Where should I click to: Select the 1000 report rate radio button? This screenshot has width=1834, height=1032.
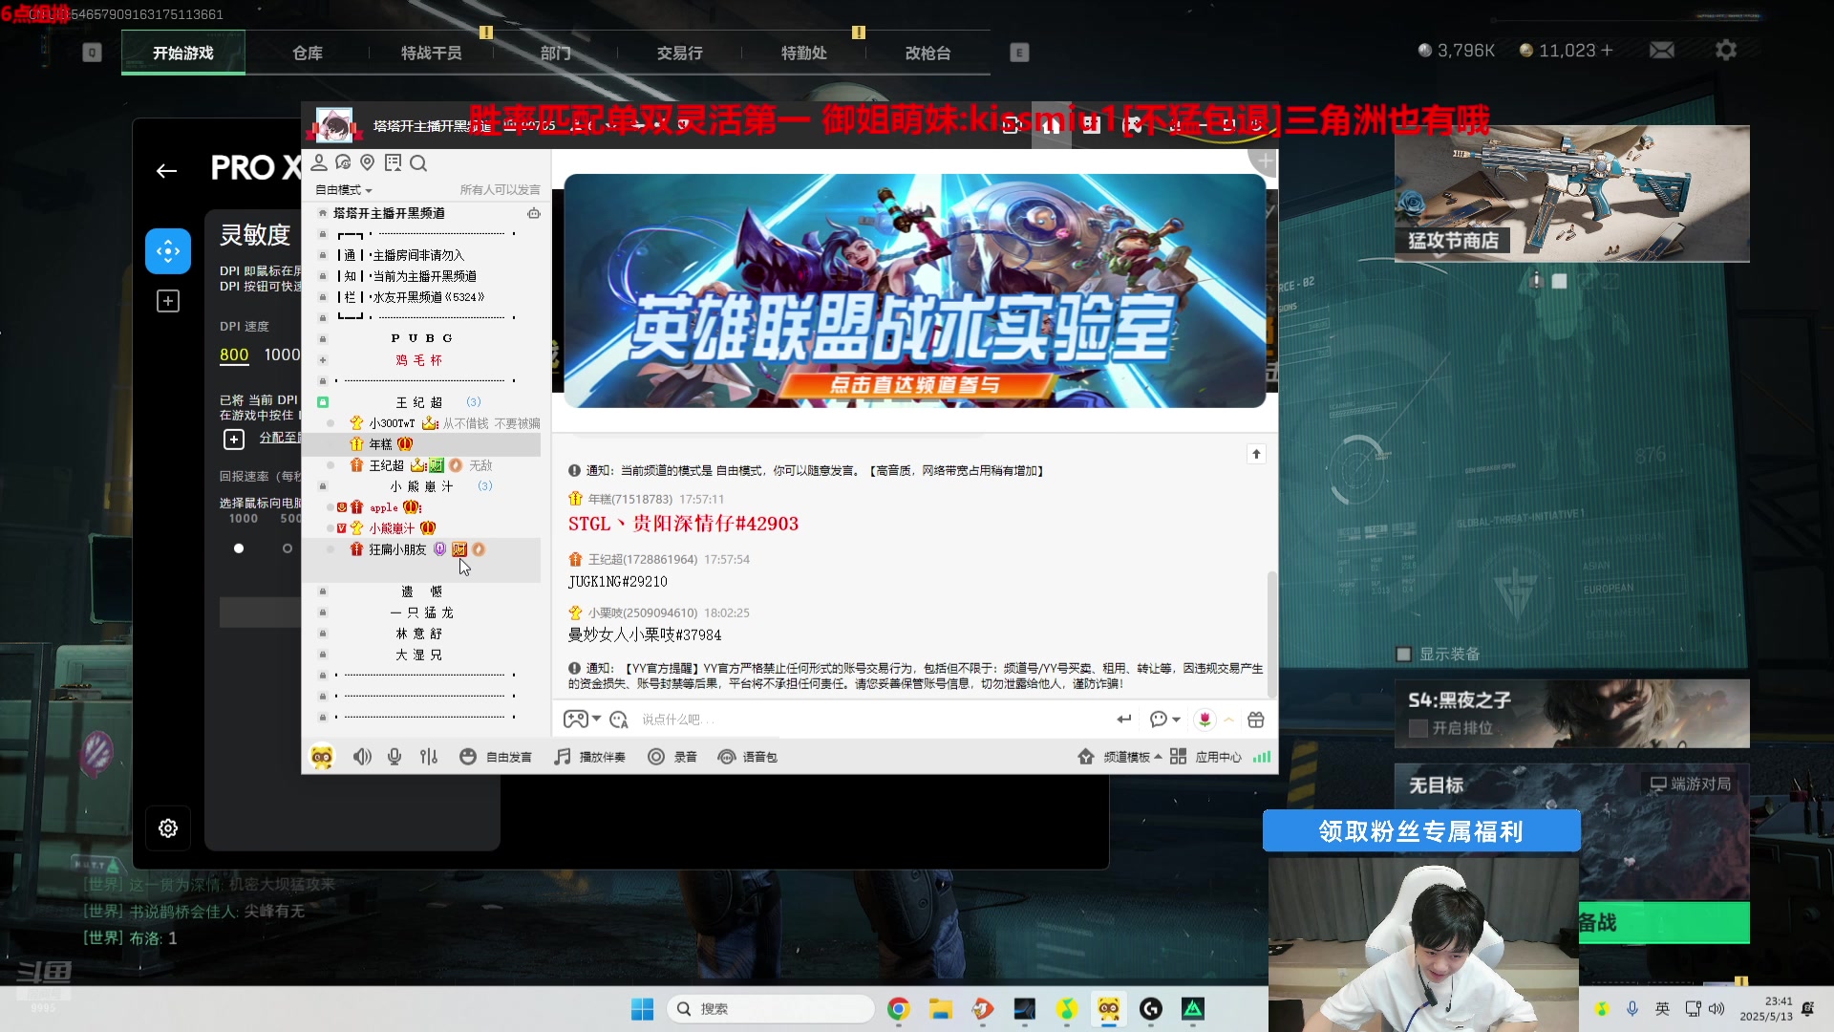click(239, 548)
